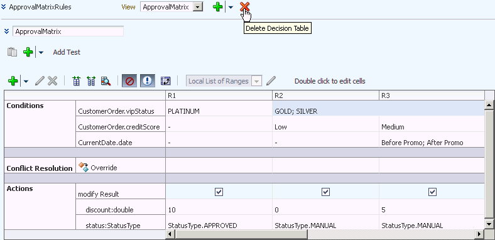495x240 pixels.
Task: Select the Before Promo; After Promo cell
Action: [432, 139]
